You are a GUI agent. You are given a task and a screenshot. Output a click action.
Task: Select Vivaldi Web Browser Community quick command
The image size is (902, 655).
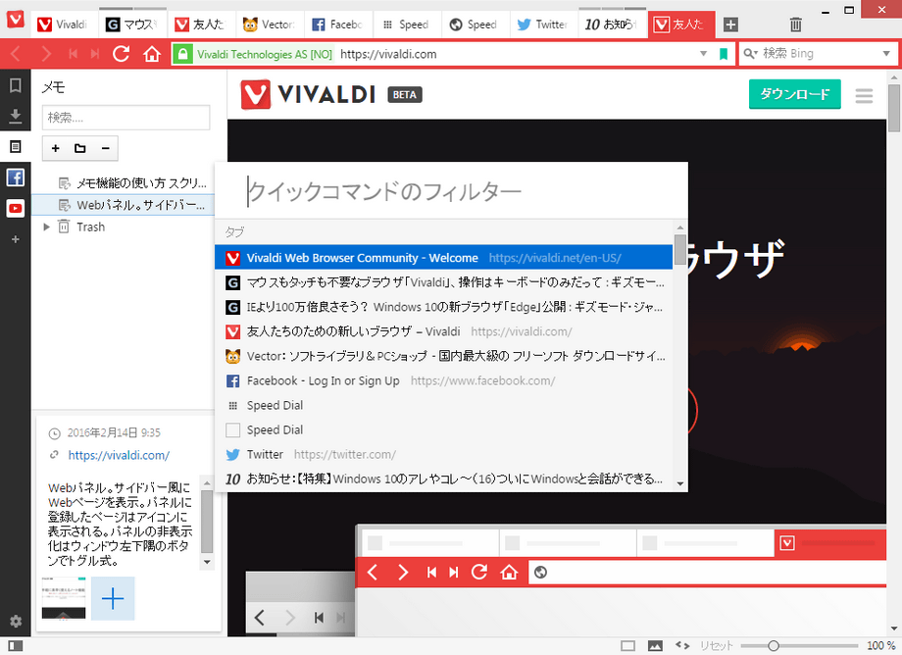click(443, 258)
